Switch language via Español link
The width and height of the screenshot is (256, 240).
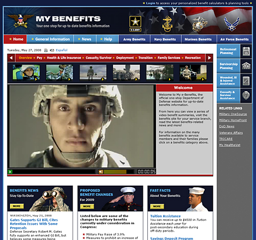[61, 50]
